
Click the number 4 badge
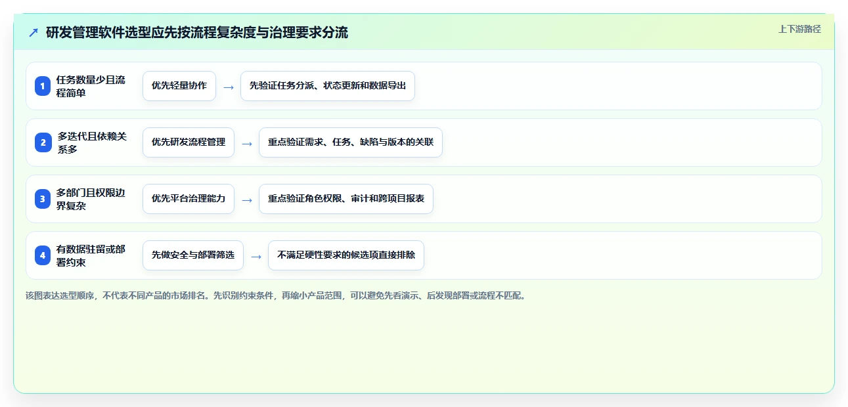(x=43, y=255)
